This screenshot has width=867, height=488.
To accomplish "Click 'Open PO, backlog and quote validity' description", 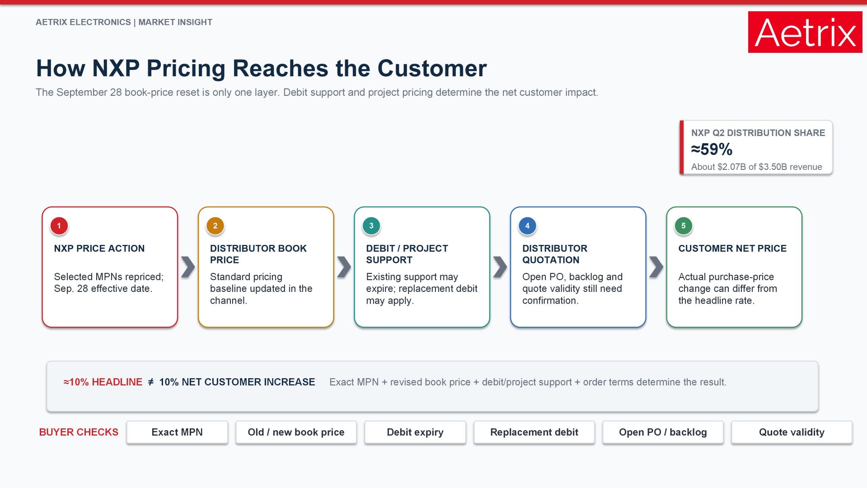I will click(x=572, y=289).
